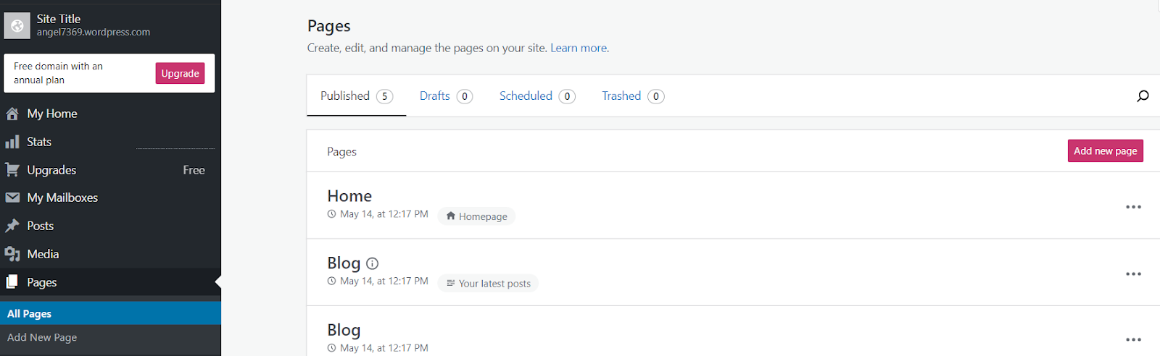
Task: Click the site globe icon beside Site Title
Action: 17,25
